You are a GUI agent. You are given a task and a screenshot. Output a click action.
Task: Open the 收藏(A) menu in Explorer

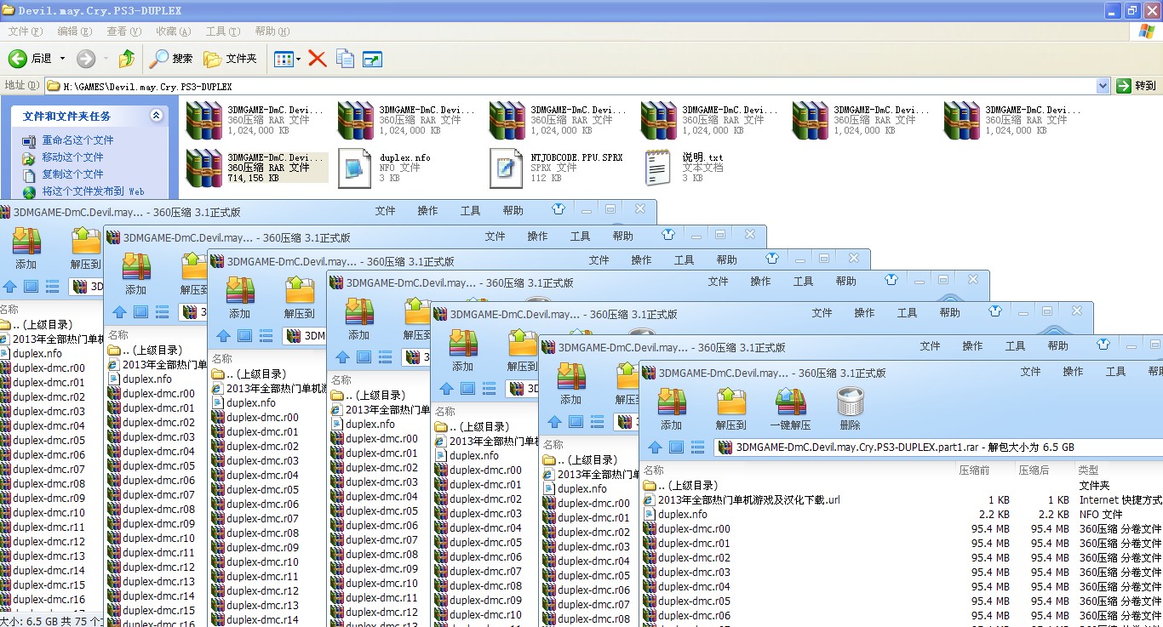173,31
